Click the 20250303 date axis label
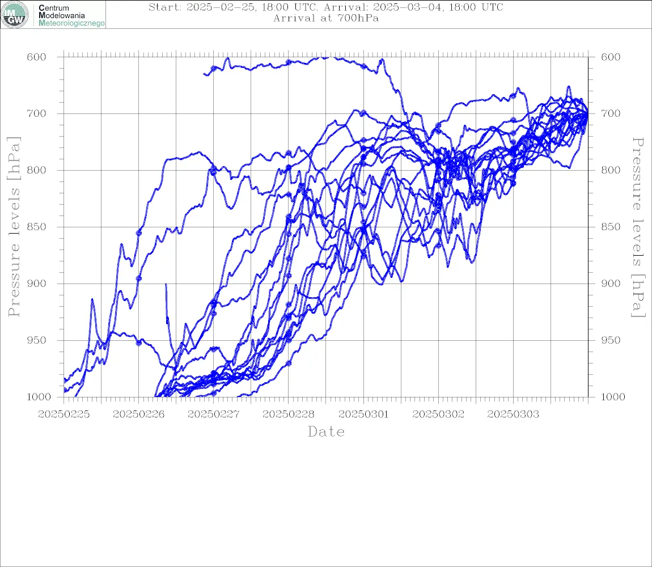652x567 pixels. click(x=513, y=414)
